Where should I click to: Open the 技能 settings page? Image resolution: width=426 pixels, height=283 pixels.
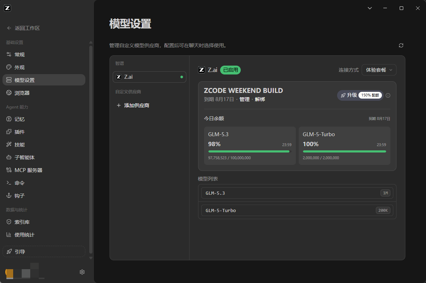coord(44,144)
